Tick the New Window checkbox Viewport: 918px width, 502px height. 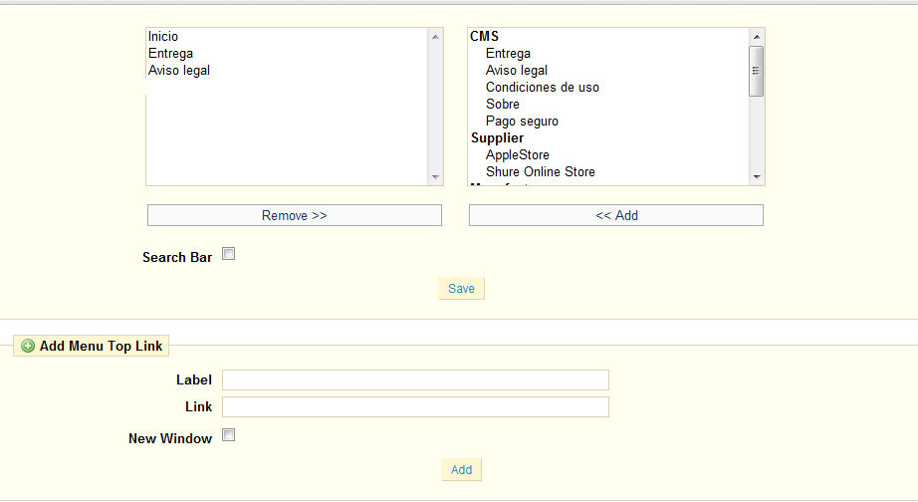click(228, 435)
